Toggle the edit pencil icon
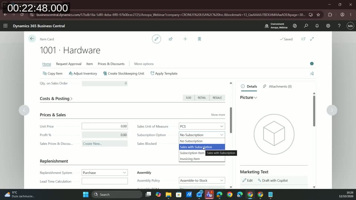The height and width of the screenshot is (200, 356). point(156,39)
